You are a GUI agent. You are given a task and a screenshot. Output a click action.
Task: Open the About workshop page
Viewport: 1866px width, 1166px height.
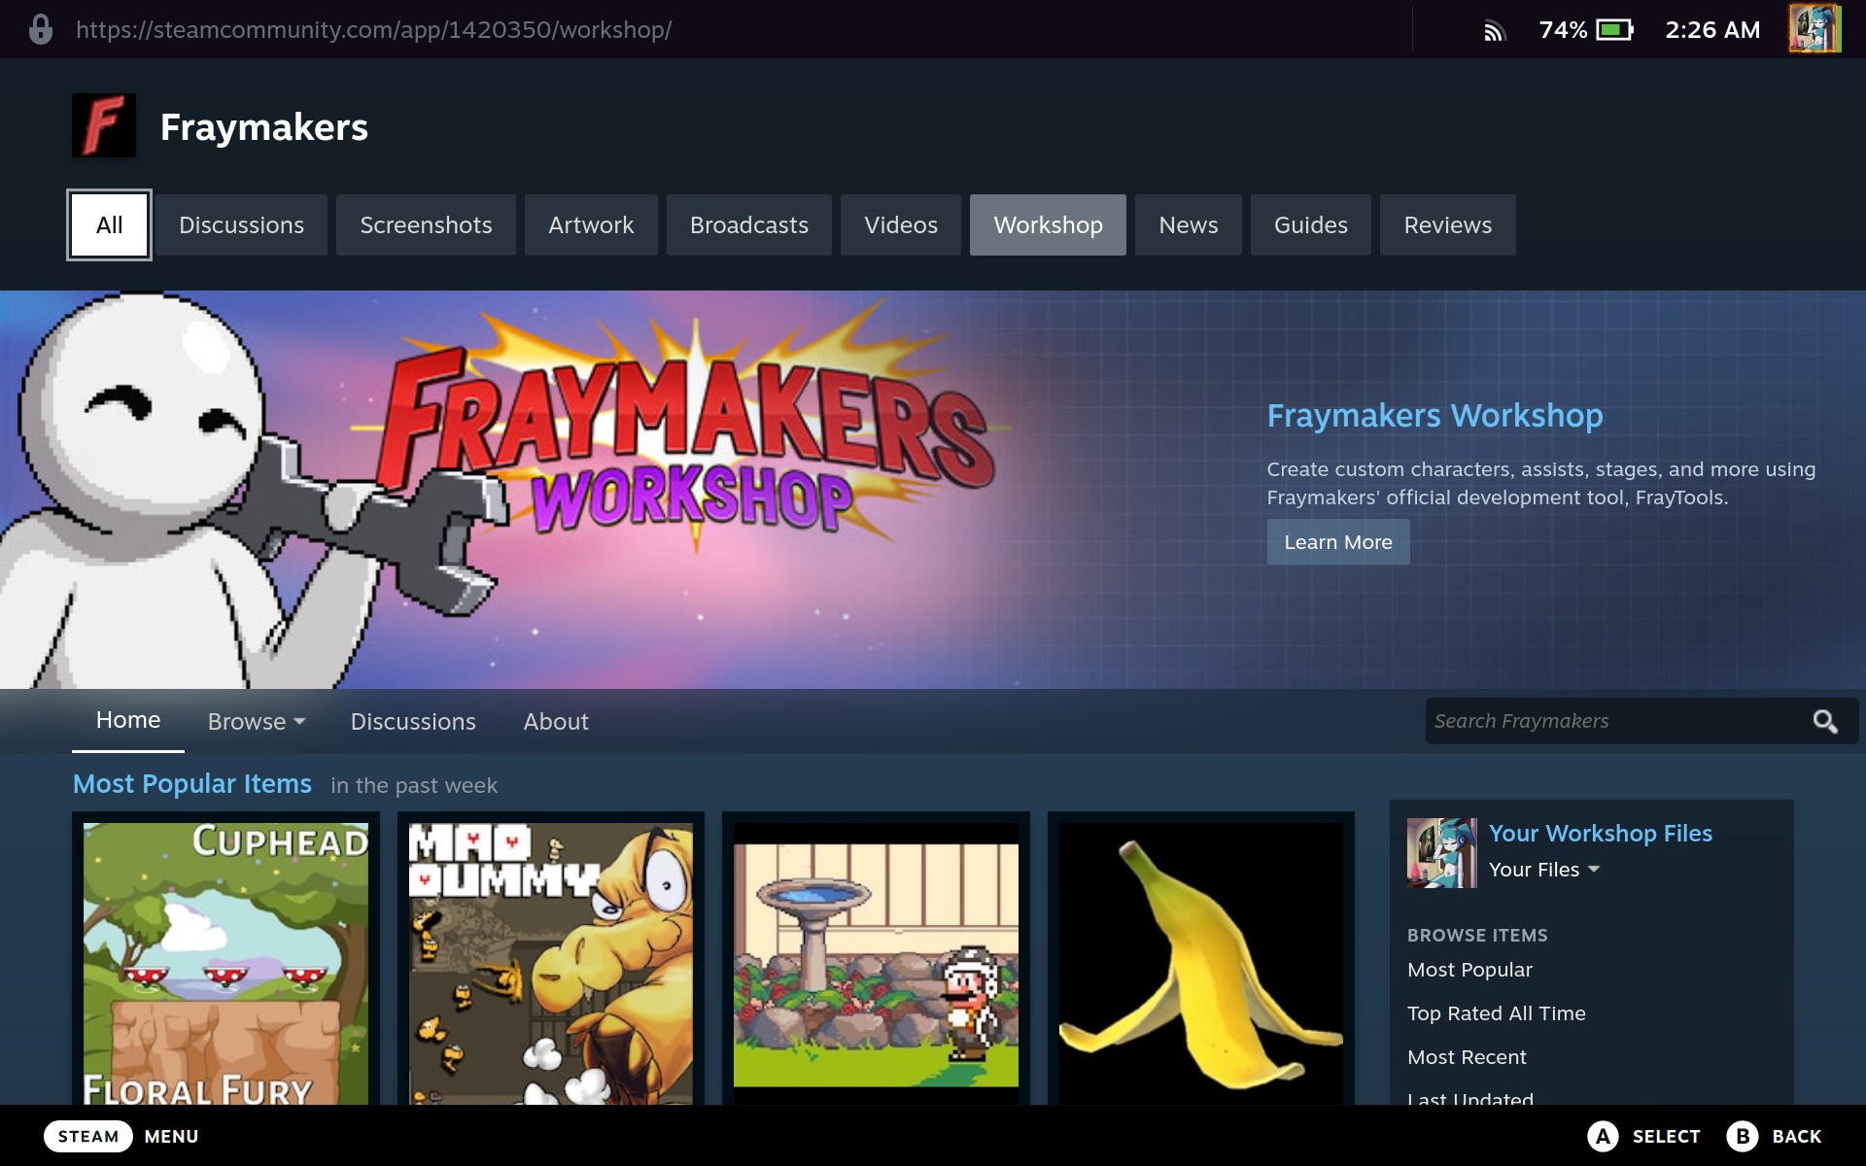[556, 722]
